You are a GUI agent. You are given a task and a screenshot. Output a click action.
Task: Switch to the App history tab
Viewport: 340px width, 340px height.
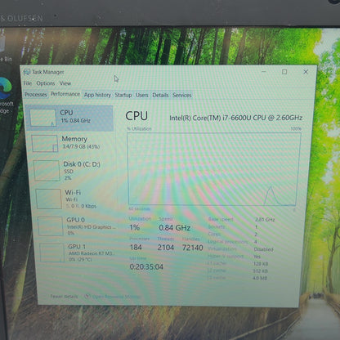pos(97,95)
